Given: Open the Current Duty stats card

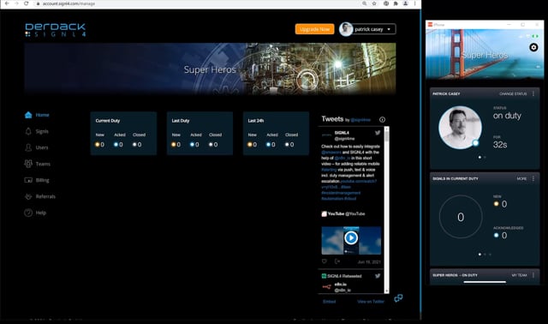Looking at the screenshot, I should (123, 134).
